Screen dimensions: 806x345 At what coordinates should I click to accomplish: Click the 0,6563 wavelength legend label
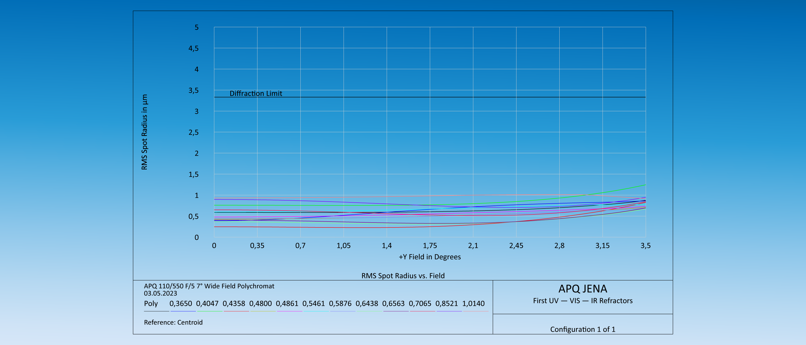[x=393, y=303]
